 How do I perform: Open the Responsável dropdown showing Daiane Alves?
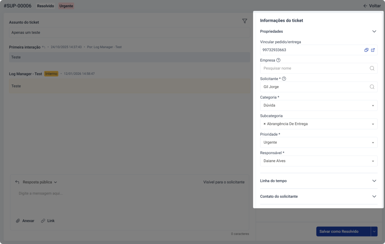point(318,161)
